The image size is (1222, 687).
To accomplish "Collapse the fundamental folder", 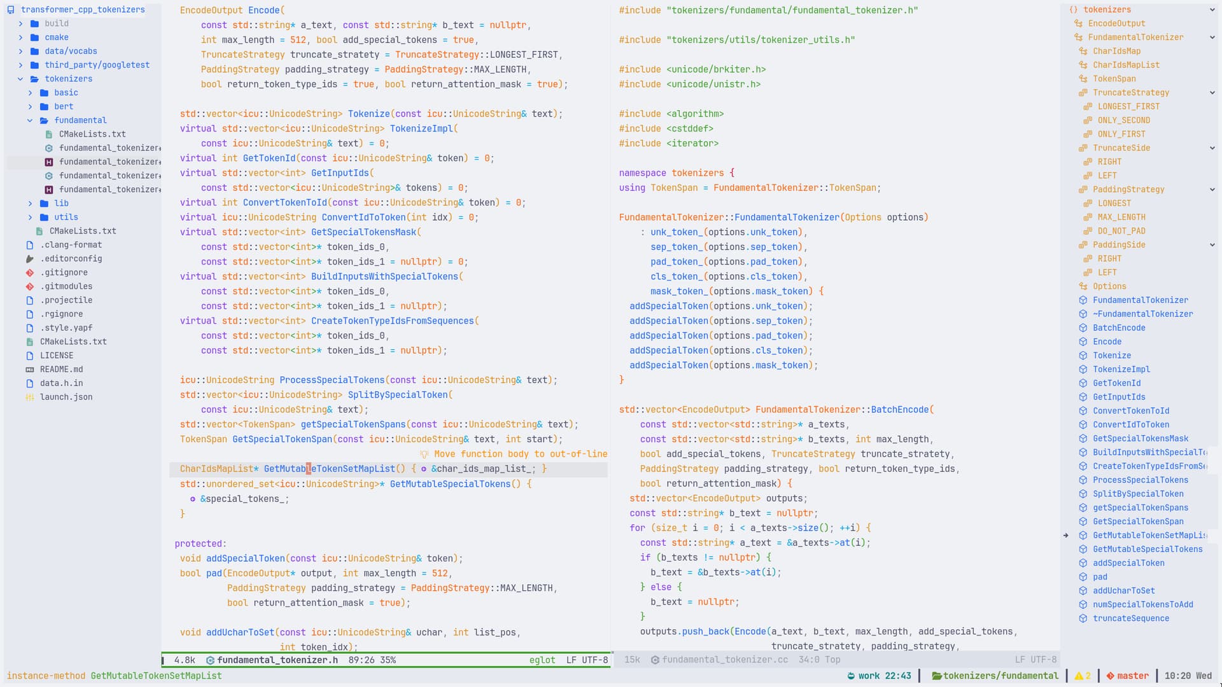I will tap(30, 120).
